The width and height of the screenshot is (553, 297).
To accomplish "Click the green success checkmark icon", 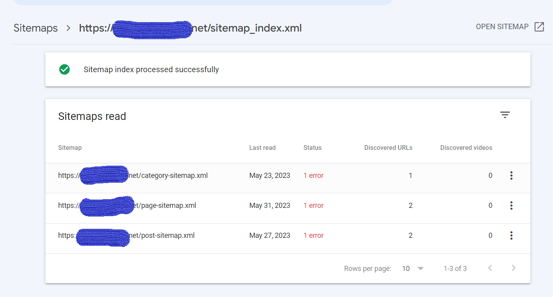I will point(64,69).
